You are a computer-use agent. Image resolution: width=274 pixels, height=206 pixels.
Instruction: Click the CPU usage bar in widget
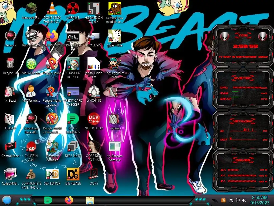click(x=247, y=88)
